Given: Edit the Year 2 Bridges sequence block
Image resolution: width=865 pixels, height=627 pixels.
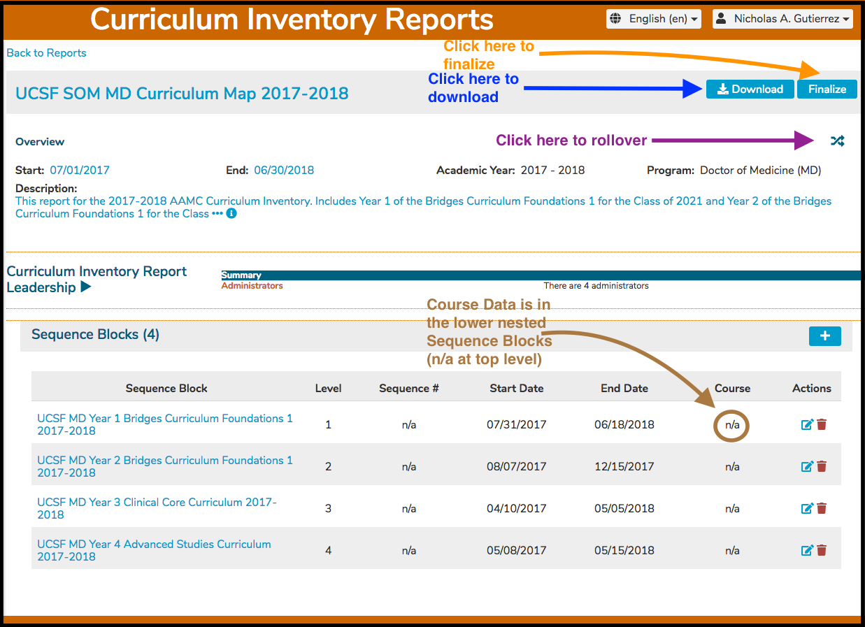Looking at the screenshot, I should [807, 466].
